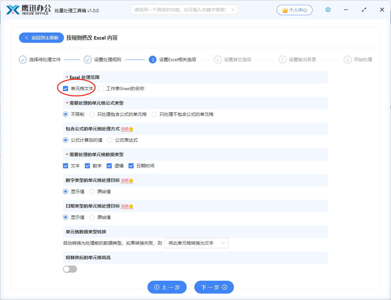Screen dimensions: 391x300
Task: Turn on the 将替换后的单元格高亮 toggle
Action: (70, 269)
